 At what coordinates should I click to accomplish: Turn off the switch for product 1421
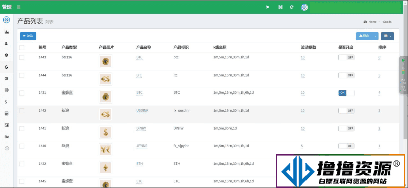346,93
